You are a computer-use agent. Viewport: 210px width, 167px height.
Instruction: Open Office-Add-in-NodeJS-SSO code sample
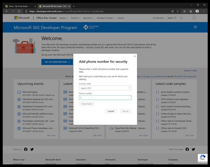(174, 128)
